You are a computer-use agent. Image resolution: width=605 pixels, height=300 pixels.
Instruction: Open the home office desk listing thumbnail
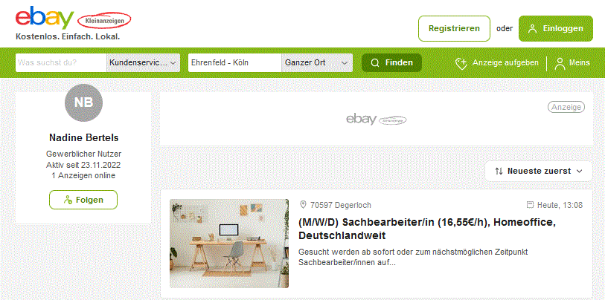(x=229, y=244)
